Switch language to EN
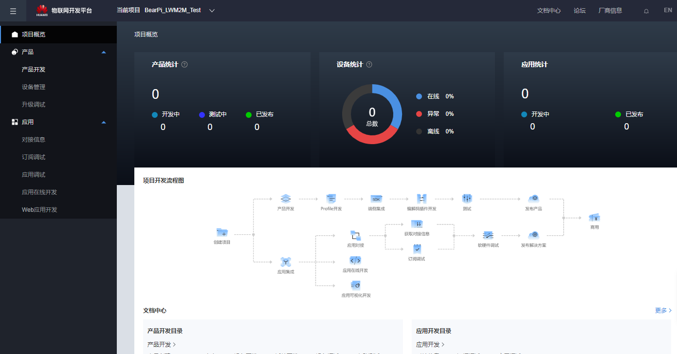Screen dimensions: 677x354 (x=668, y=10)
